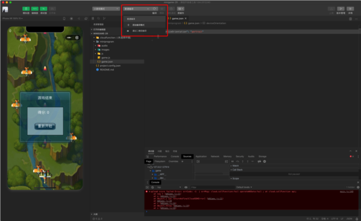The width and height of the screenshot is (361, 221).
Task: Open the clear cache layers dropdown
Action: click(180, 9)
